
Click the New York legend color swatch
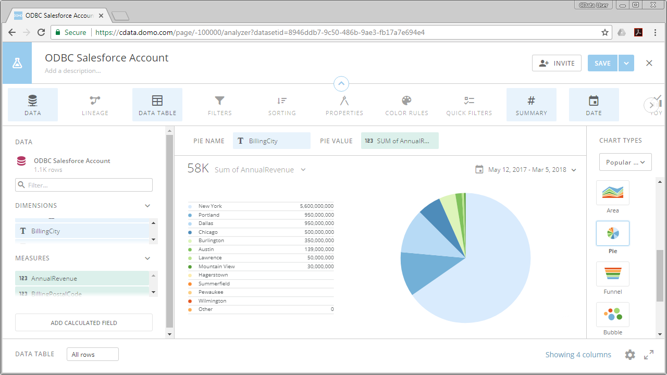189,206
